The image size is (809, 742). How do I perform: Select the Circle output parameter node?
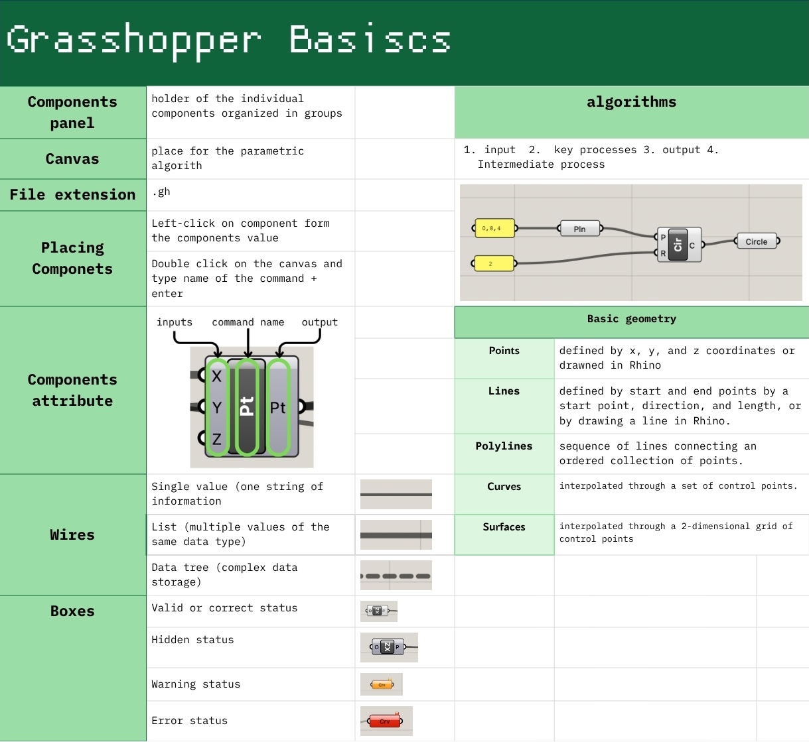757,242
